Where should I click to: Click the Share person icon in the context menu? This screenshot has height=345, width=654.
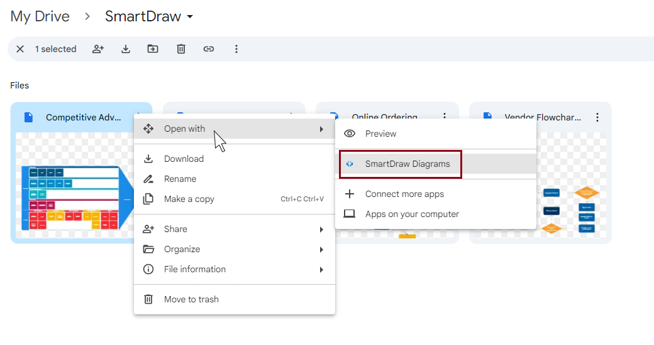pyautogui.click(x=148, y=230)
